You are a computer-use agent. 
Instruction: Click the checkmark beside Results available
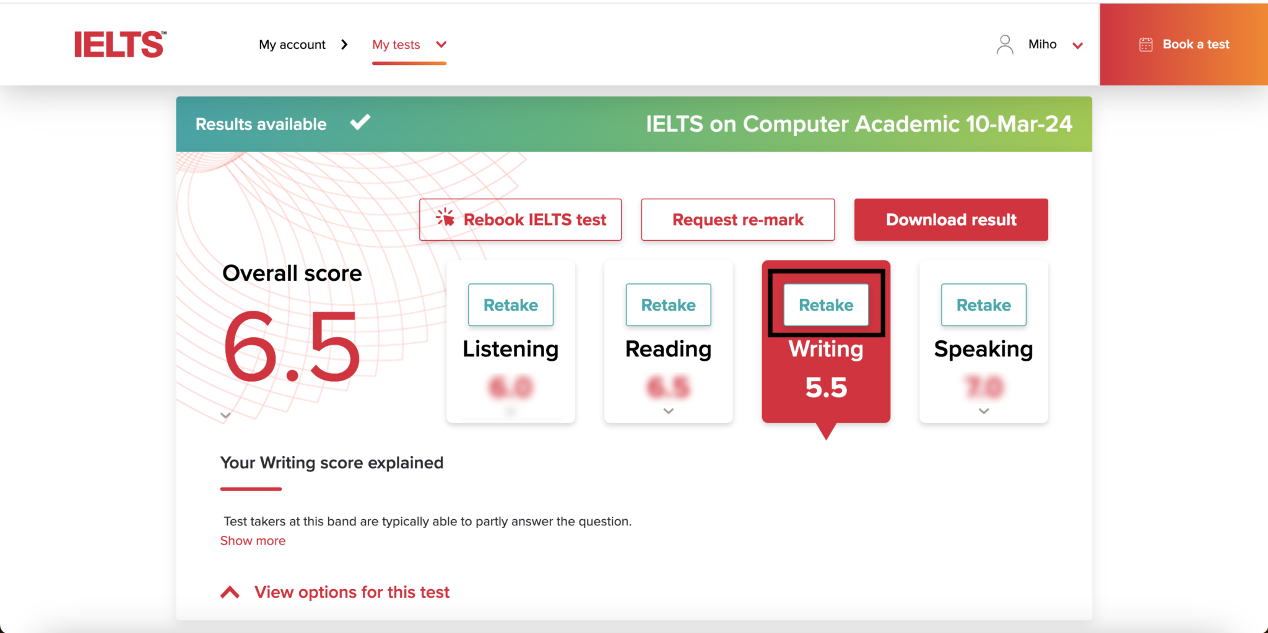tap(359, 123)
